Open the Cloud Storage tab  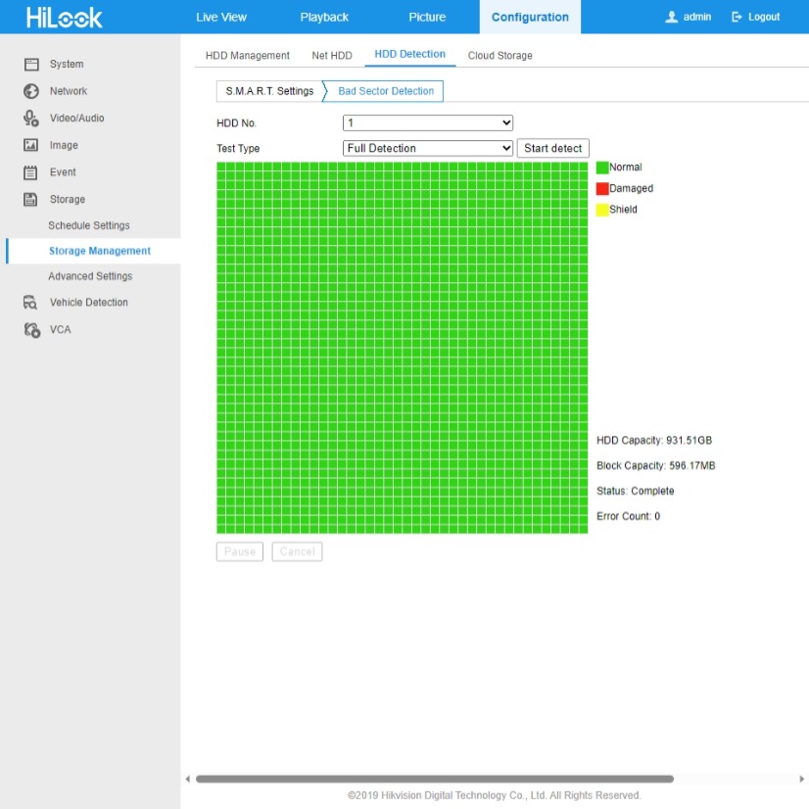500,56
